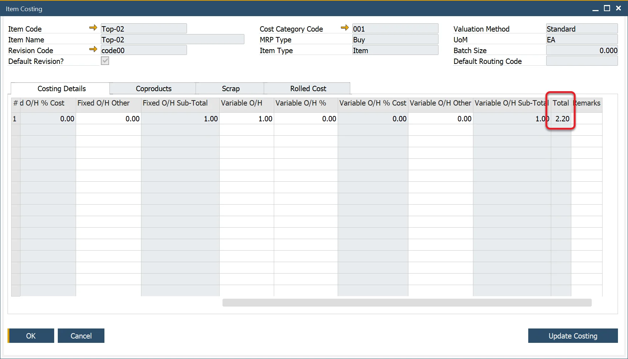This screenshot has height=359, width=628.
Task: Click the Update Costing button
Action: (x=573, y=336)
